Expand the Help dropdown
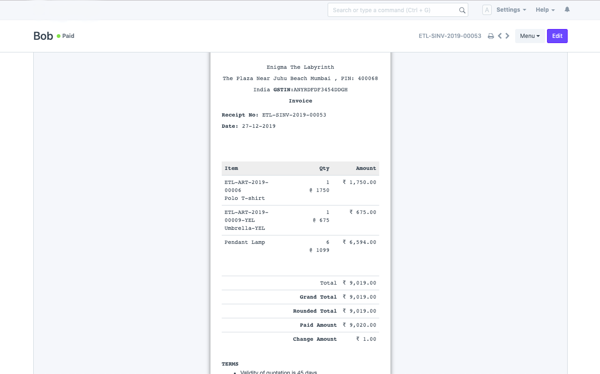Image resolution: width=600 pixels, height=374 pixels. click(x=545, y=10)
